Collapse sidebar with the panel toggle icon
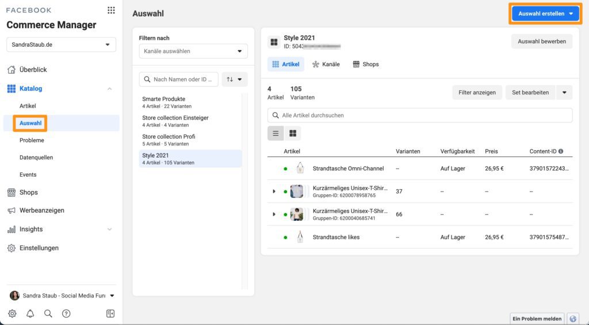This screenshot has width=589, height=325. (110, 313)
